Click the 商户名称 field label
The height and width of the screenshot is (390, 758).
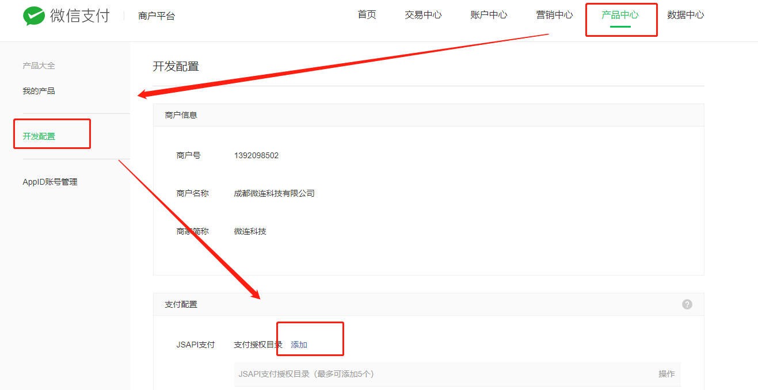tap(193, 193)
